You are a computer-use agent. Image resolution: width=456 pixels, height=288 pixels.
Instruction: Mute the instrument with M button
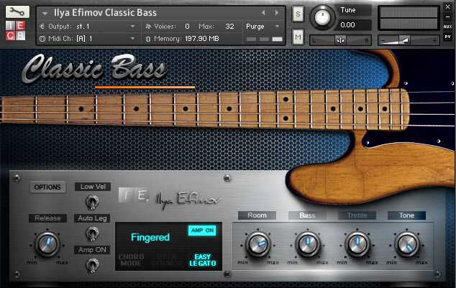point(298,37)
